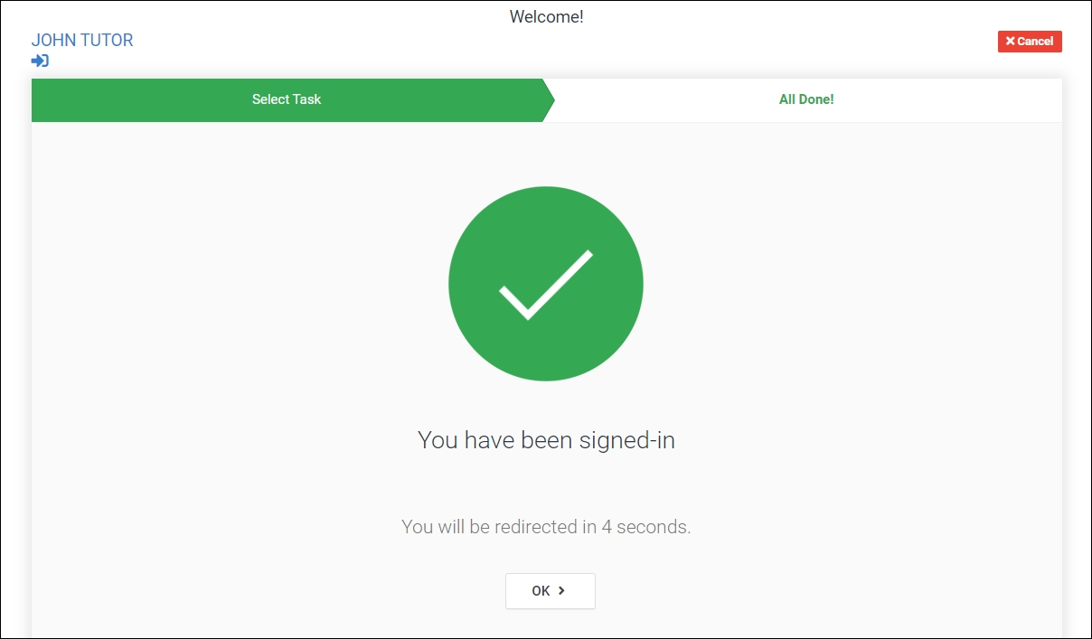
Task: Click the word "Cancel" on the red button
Action: coord(1035,42)
